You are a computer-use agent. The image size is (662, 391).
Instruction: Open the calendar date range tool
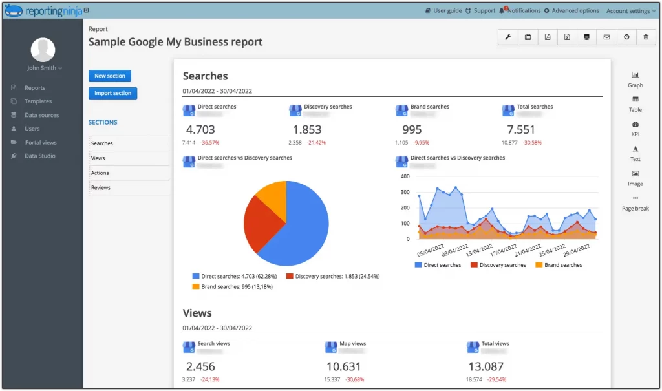(x=528, y=37)
